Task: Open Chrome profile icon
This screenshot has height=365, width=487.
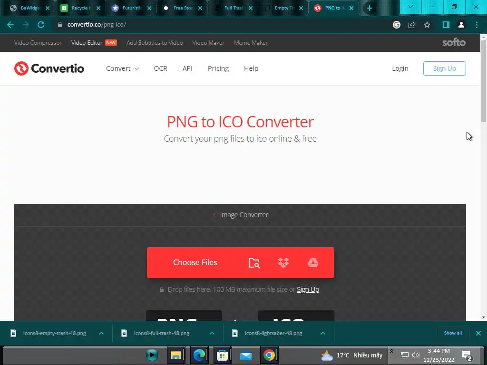Action: point(461,25)
